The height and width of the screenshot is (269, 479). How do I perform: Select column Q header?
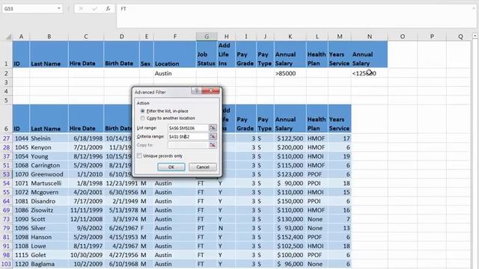[x=460, y=37]
